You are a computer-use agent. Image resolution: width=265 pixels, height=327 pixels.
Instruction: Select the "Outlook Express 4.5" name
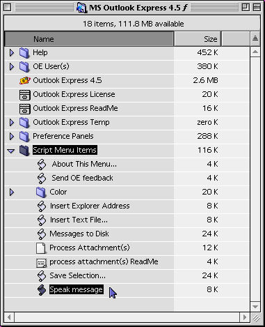pyautogui.click(x=67, y=80)
